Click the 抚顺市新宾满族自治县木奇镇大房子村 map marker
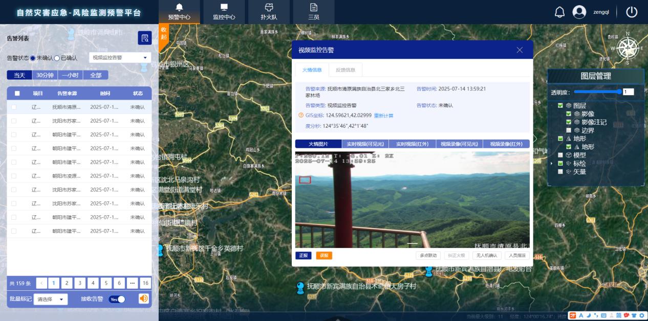This screenshot has width=648, height=321. [301, 288]
